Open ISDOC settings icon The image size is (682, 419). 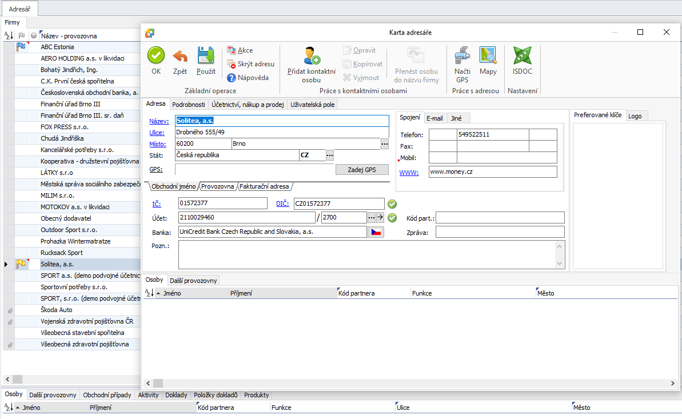(x=523, y=55)
